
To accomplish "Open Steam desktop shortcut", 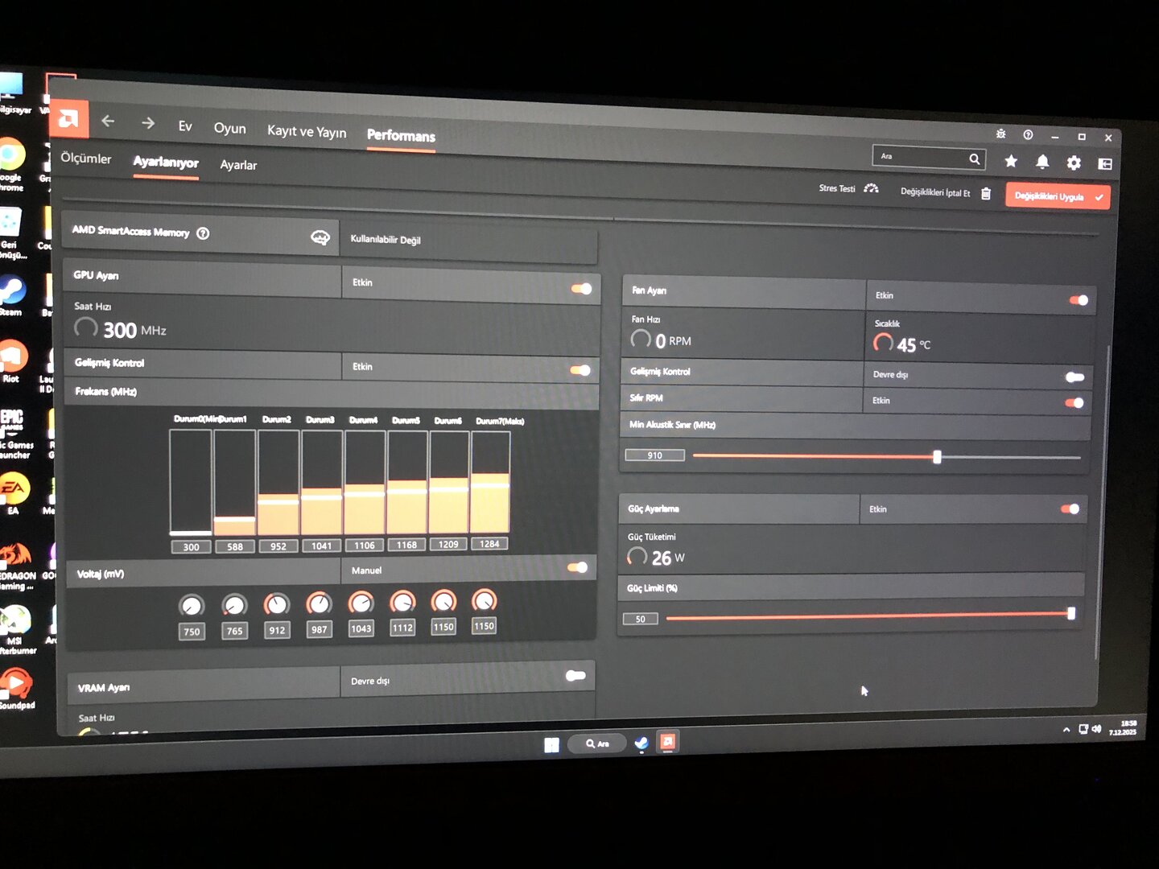I will tap(11, 294).
